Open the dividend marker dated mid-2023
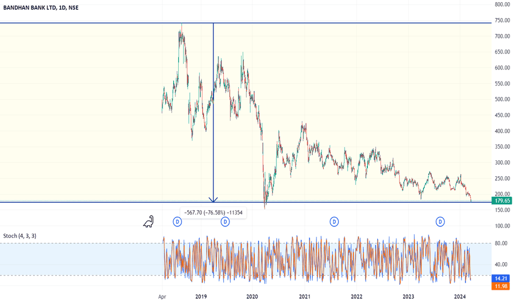Viewport: 514px width, 303px height. pos(440,222)
